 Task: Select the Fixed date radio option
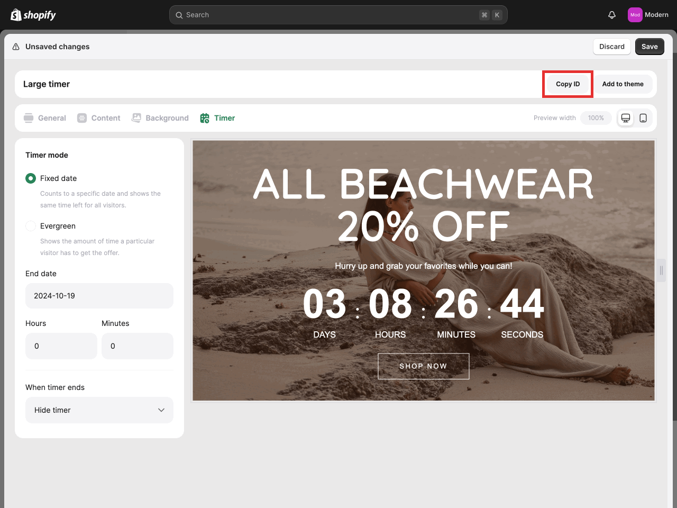pyautogui.click(x=31, y=178)
